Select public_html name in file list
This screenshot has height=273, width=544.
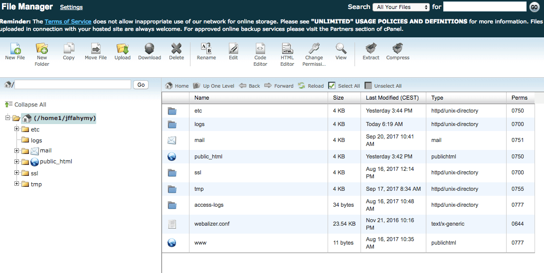pos(208,156)
